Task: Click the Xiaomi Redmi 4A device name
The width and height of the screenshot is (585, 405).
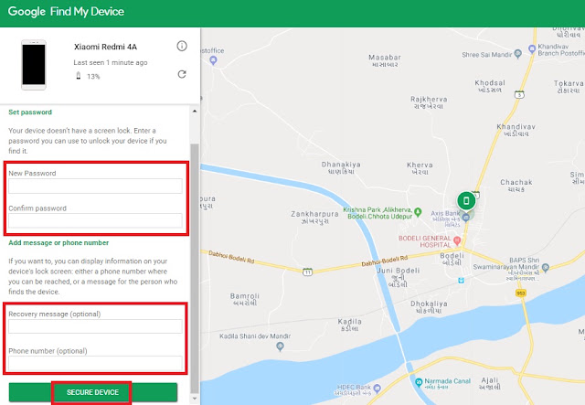Action: [x=106, y=47]
